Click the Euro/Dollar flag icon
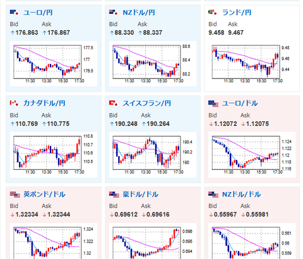Viewport: 303px width, 259px height. [x=213, y=104]
